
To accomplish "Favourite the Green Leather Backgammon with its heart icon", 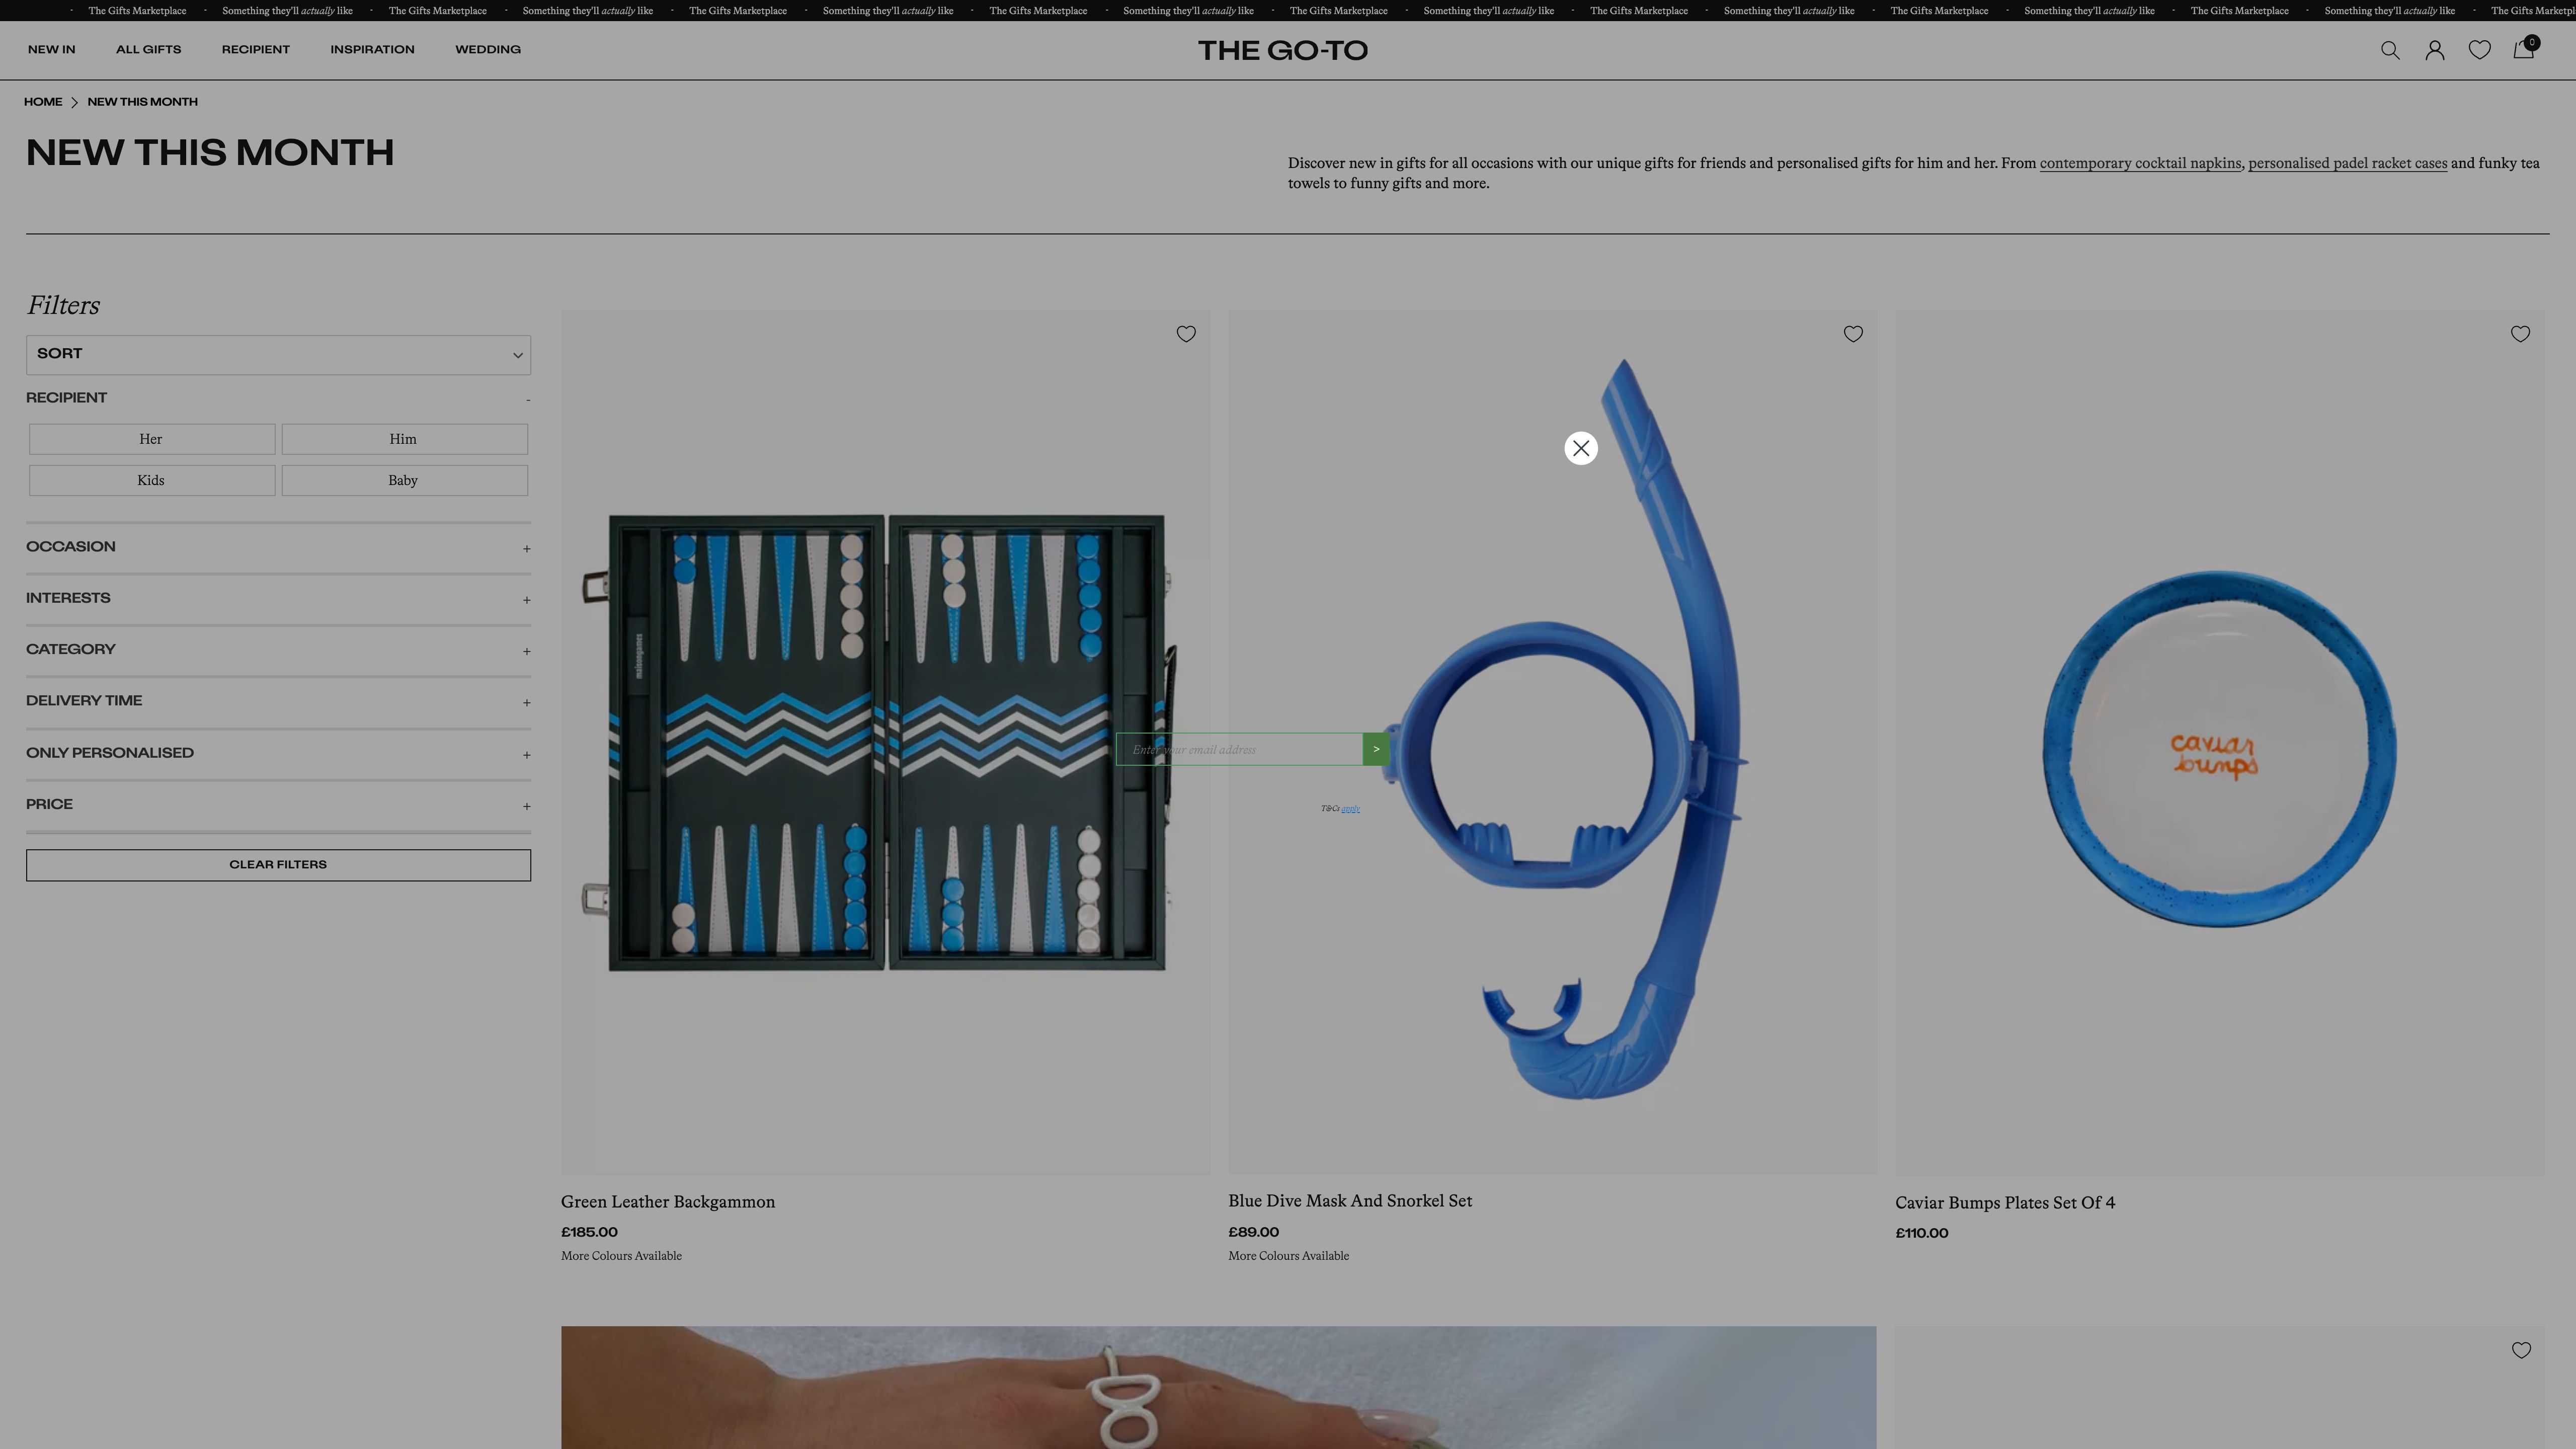I will click(1186, 334).
